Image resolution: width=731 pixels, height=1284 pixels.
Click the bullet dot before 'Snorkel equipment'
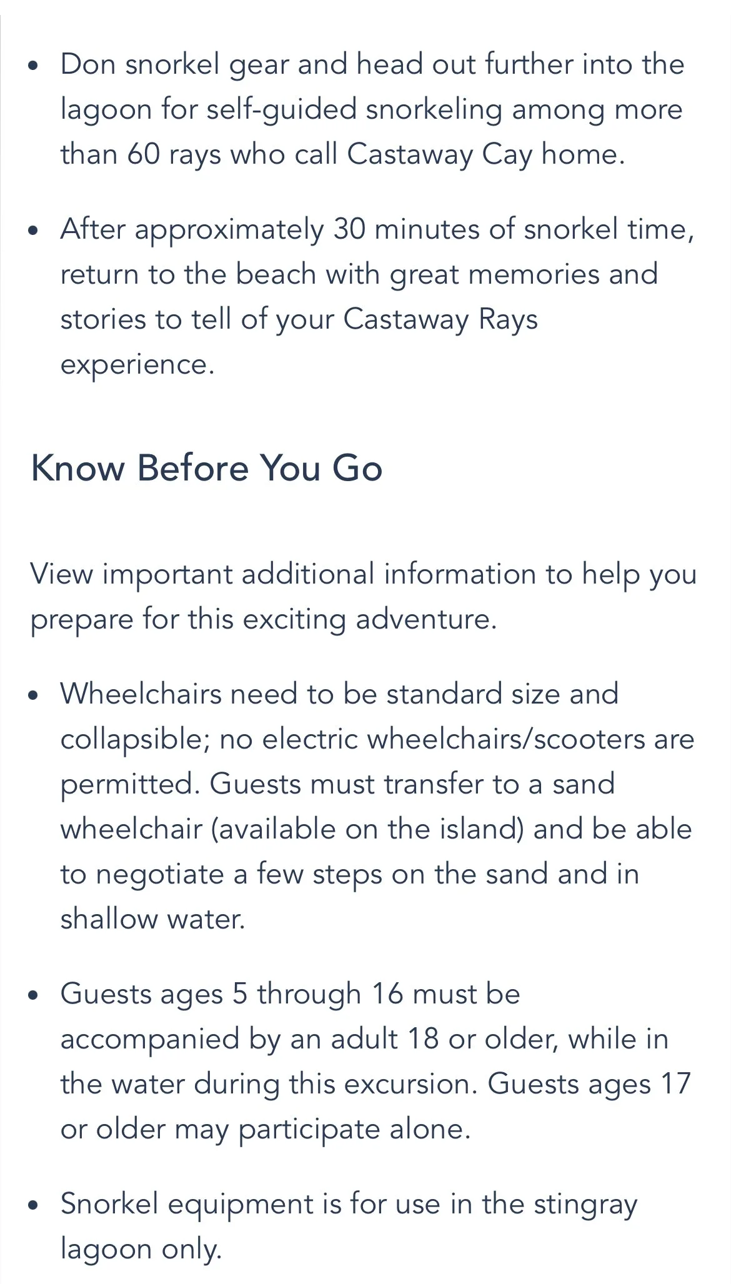[34, 1205]
